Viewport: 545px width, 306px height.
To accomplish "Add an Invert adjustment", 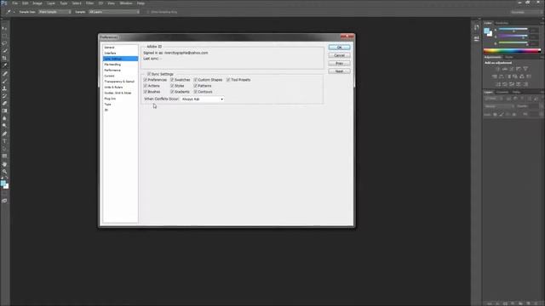I will coord(497,84).
